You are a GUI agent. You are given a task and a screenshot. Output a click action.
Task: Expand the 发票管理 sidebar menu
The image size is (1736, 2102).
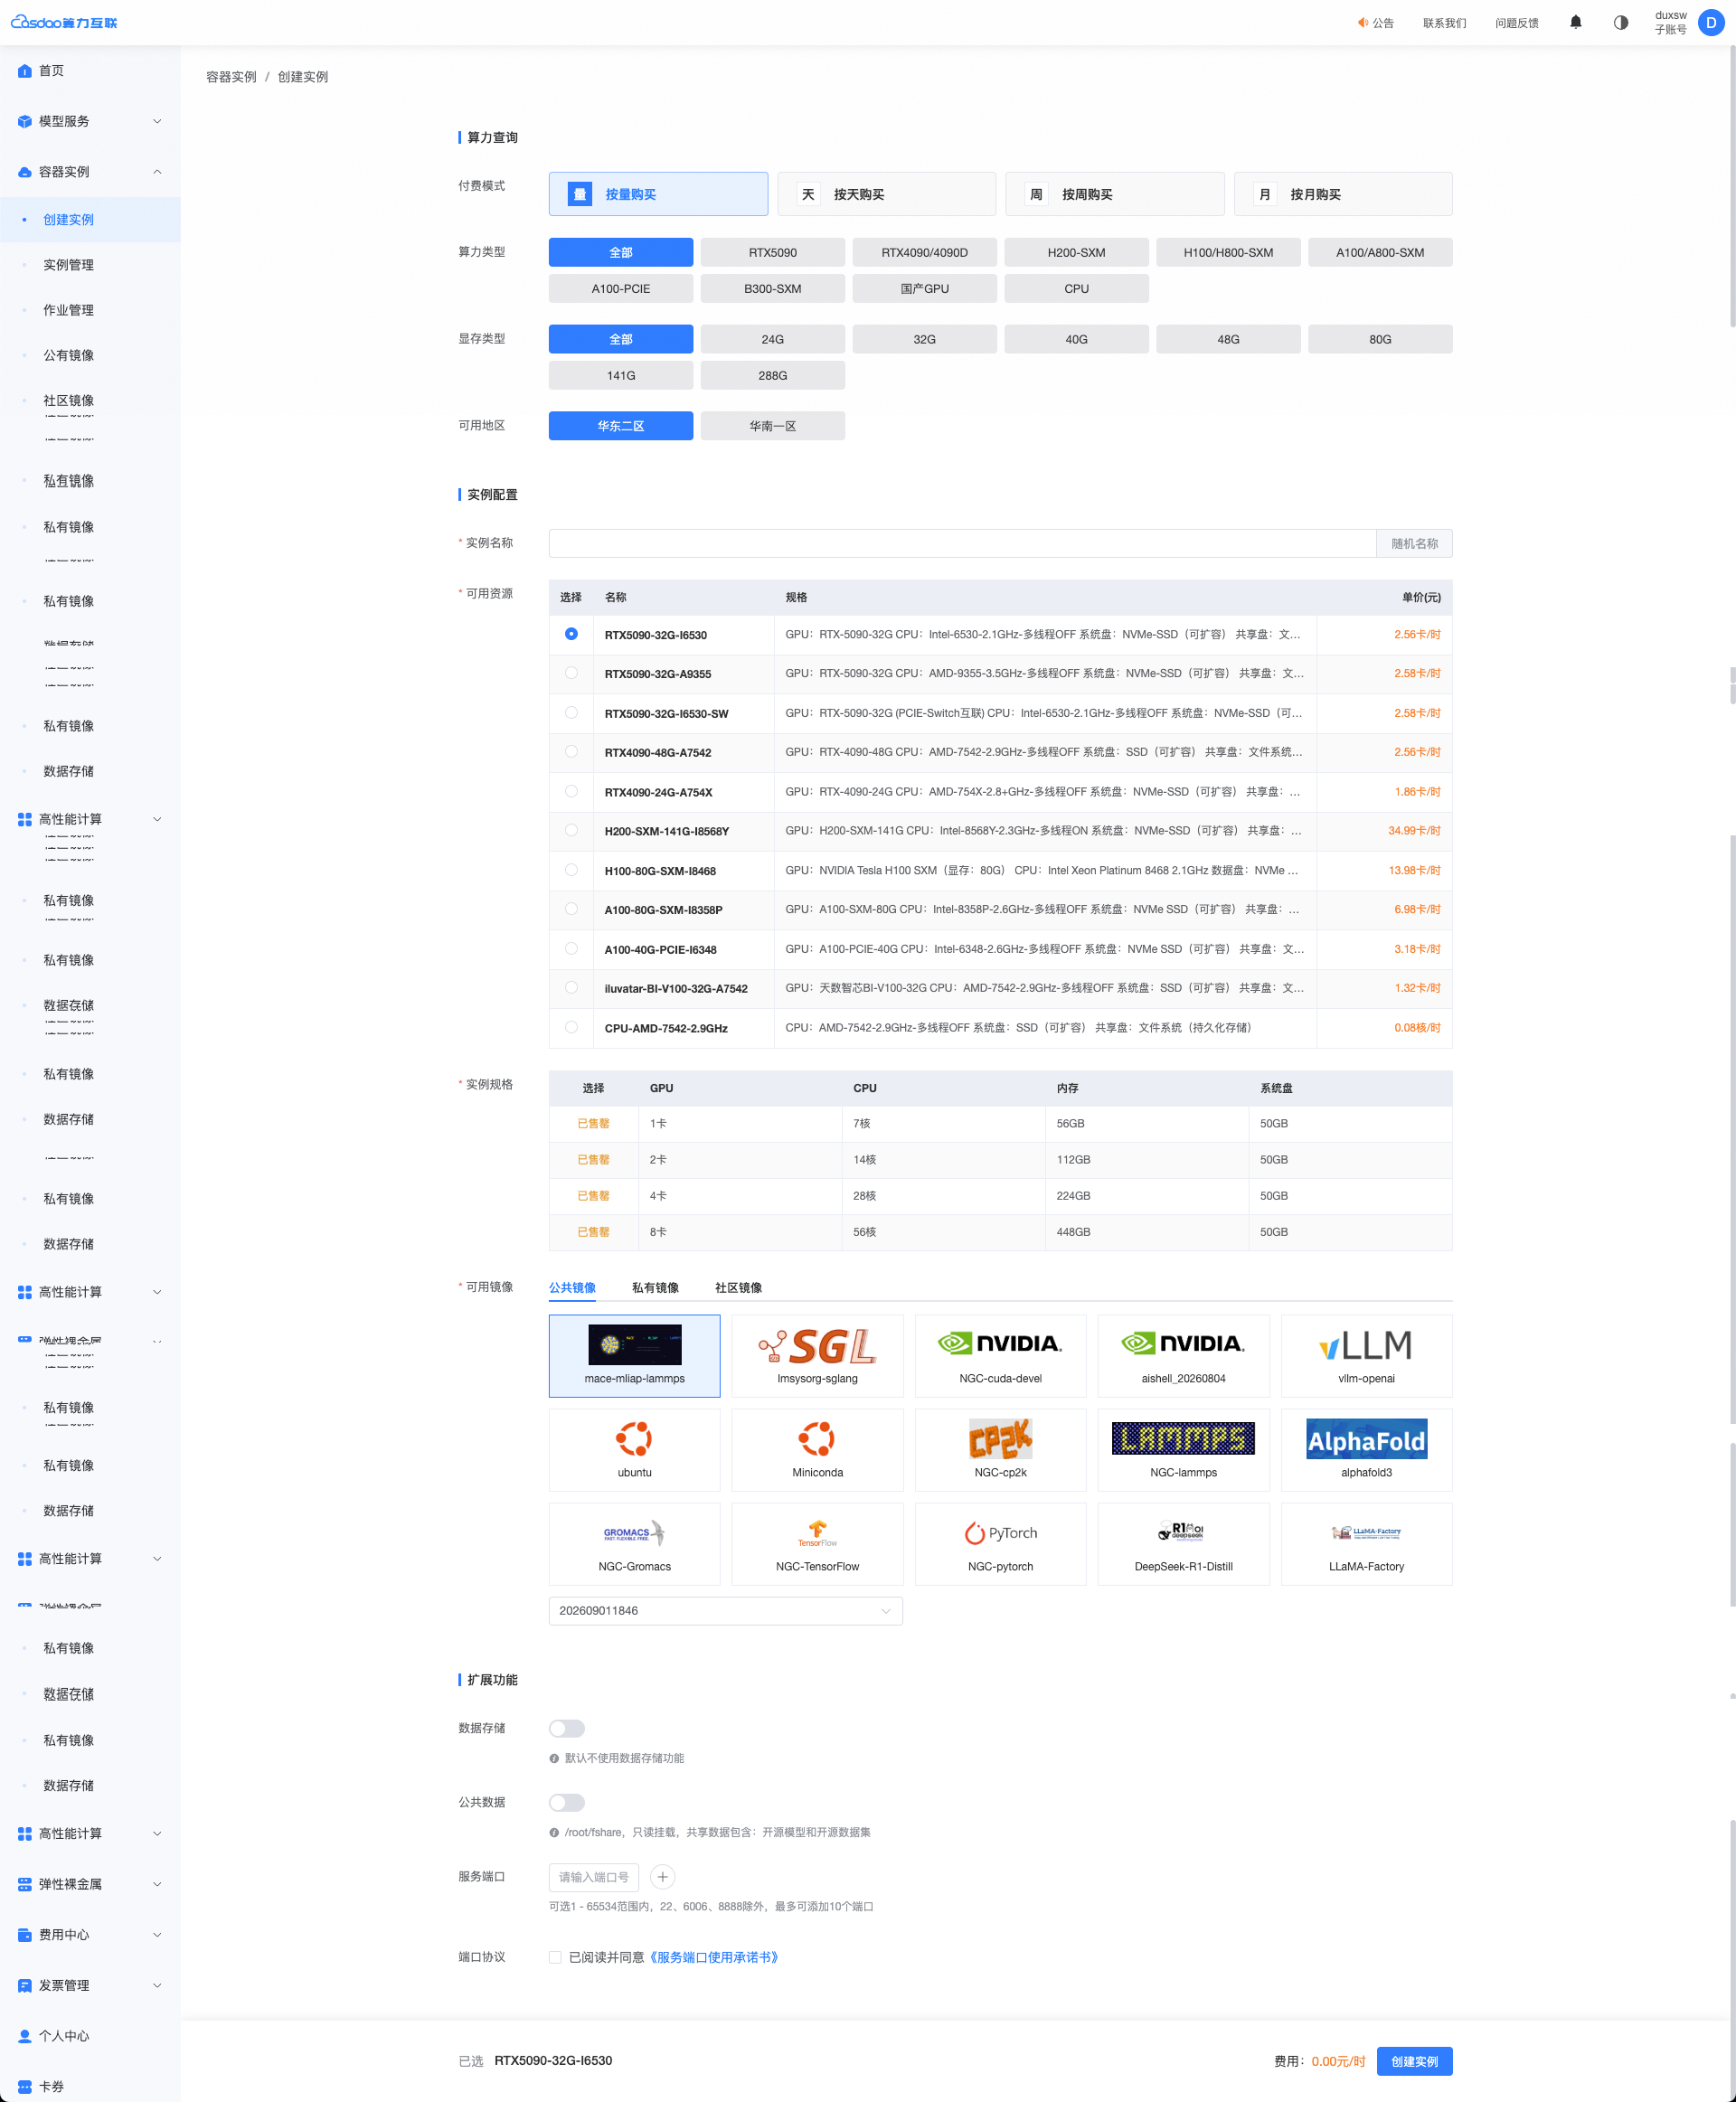pos(90,1985)
